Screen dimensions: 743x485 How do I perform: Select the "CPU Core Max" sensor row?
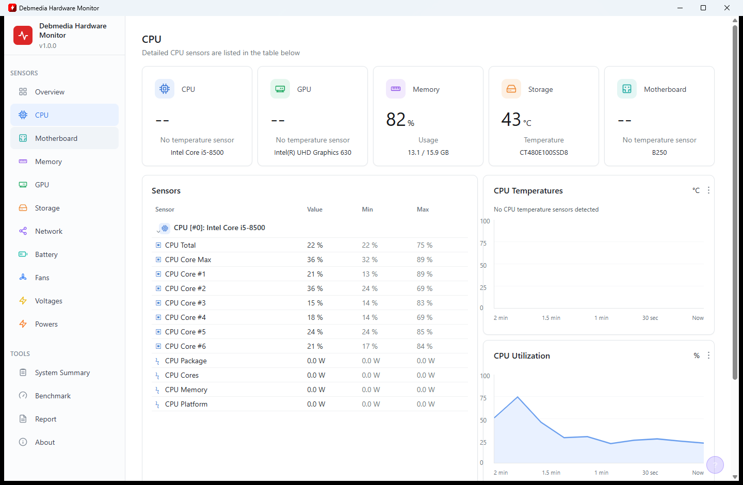coord(311,260)
